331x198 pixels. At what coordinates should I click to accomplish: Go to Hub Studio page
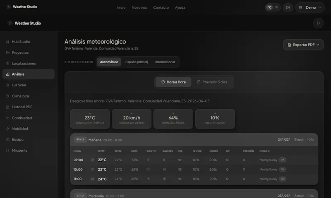pyautogui.click(x=29, y=41)
